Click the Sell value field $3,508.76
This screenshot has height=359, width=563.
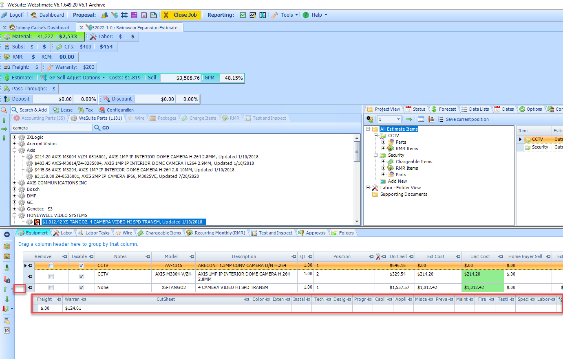pos(181,78)
